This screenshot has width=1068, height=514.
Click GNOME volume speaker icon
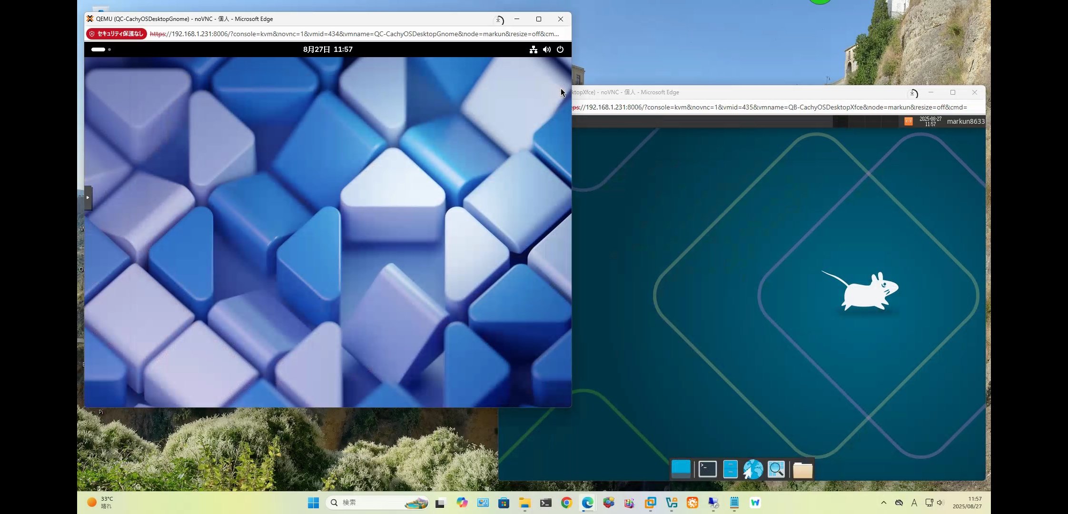coord(547,49)
